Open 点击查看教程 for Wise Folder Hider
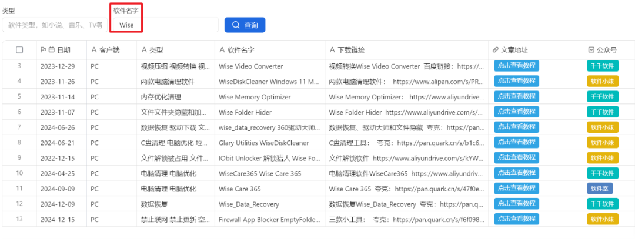 516,112
